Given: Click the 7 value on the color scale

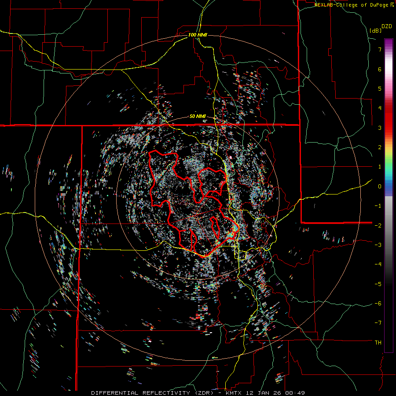Looking at the screenshot, I should coord(380,49).
